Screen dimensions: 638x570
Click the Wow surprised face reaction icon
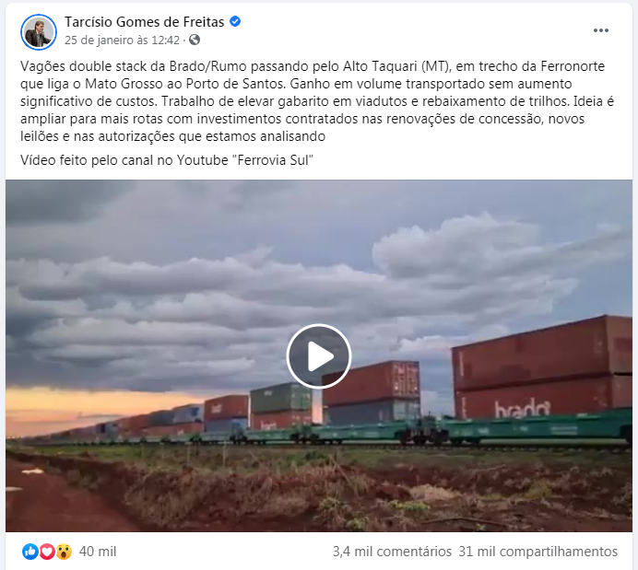pyautogui.click(x=64, y=552)
